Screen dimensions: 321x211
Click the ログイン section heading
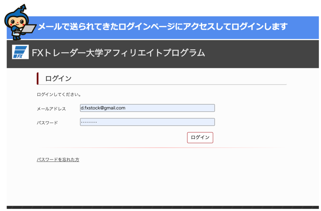click(58, 78)
